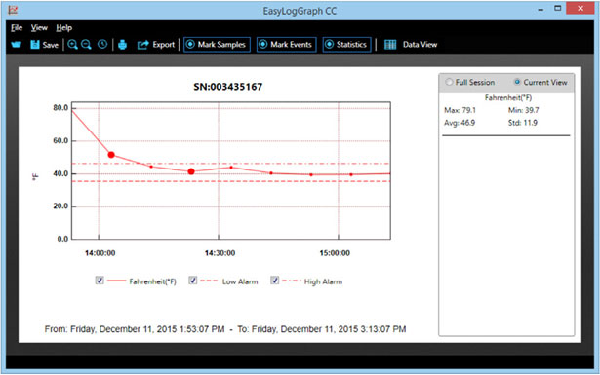Select the Full Session radio button

point(449,82)
